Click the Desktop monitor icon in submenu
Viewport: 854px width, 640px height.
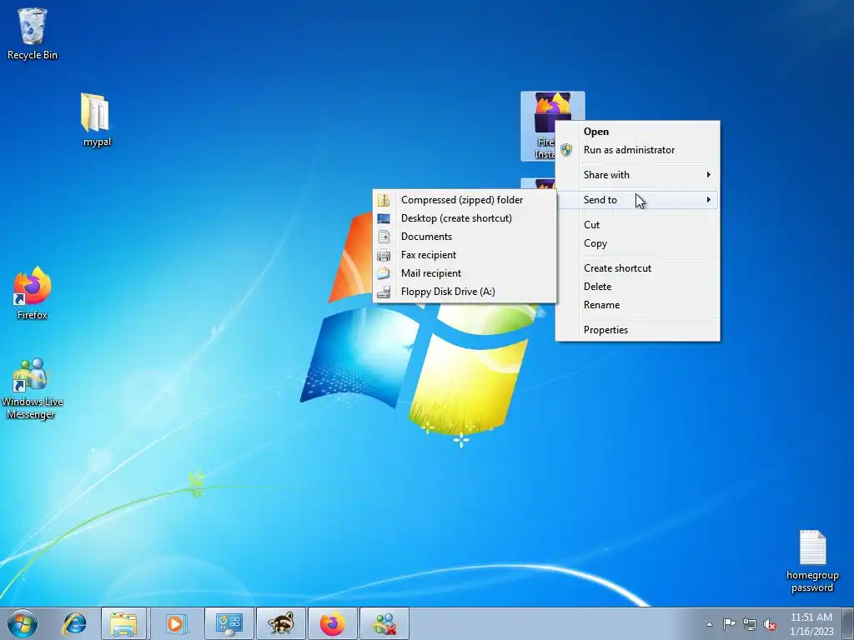384,218
